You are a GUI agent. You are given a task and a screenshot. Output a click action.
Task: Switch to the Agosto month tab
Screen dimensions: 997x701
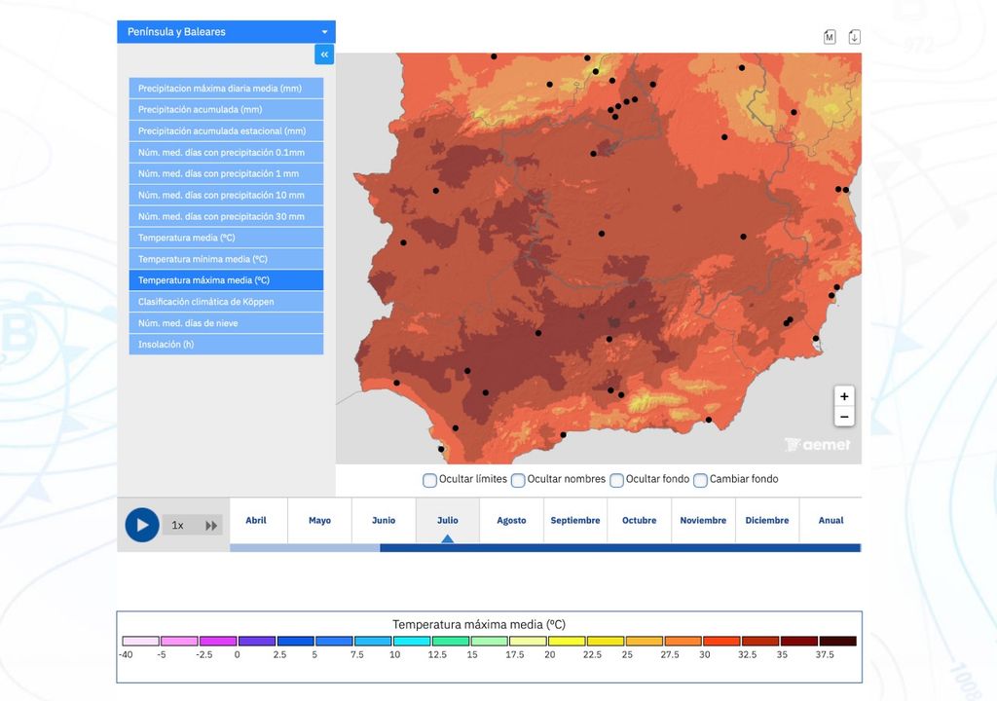click(x=511, y=520)
